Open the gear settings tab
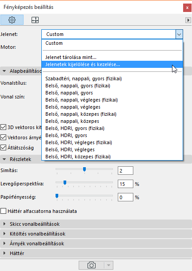This screenshot has height=271, width=192. [x=12, y=20]
